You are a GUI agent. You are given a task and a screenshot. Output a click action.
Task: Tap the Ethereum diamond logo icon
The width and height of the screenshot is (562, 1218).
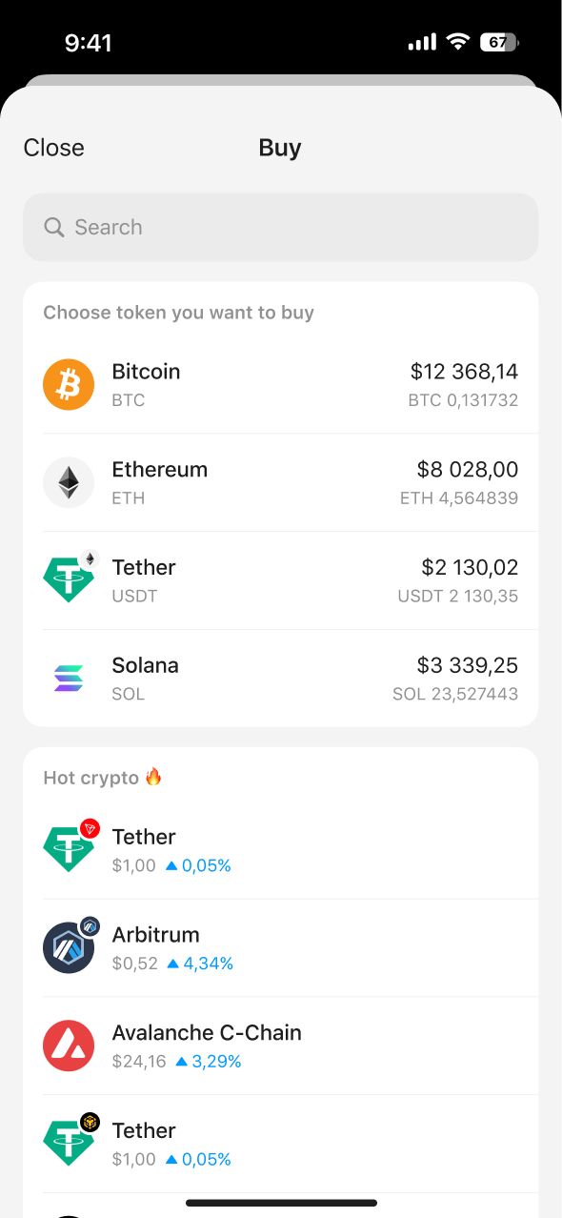pos(69,482)
